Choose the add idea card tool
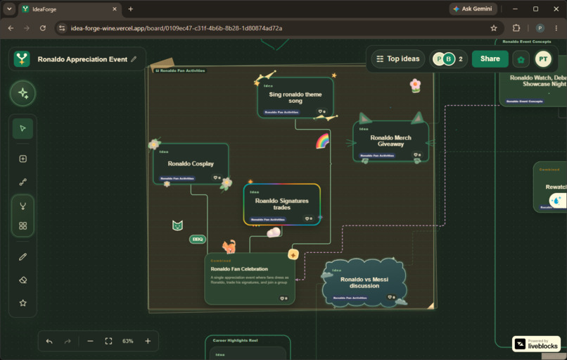The image size is (567, 360). point(23,159)
